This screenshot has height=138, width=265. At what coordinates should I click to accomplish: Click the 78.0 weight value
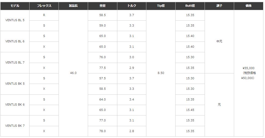tap(102, 131)
